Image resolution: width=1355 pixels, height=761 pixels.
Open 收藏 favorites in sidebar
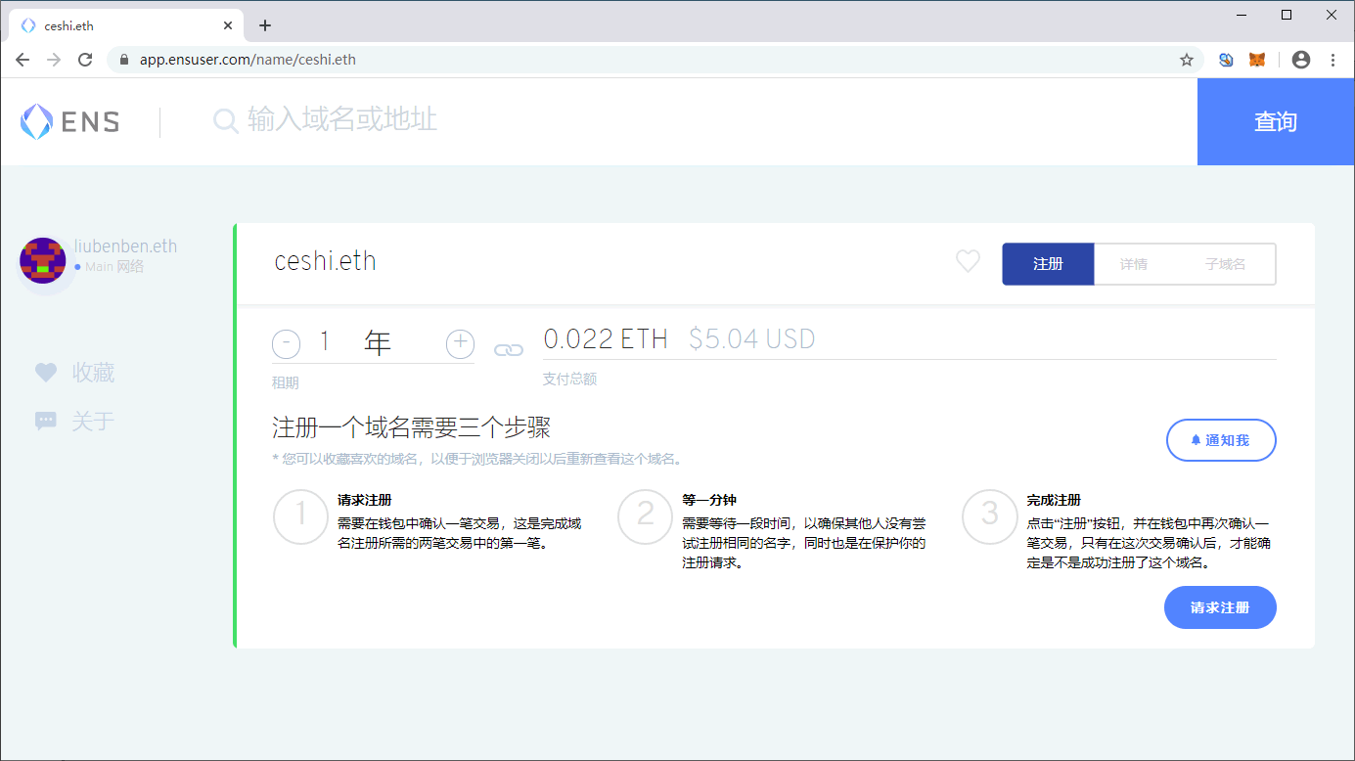74,372
